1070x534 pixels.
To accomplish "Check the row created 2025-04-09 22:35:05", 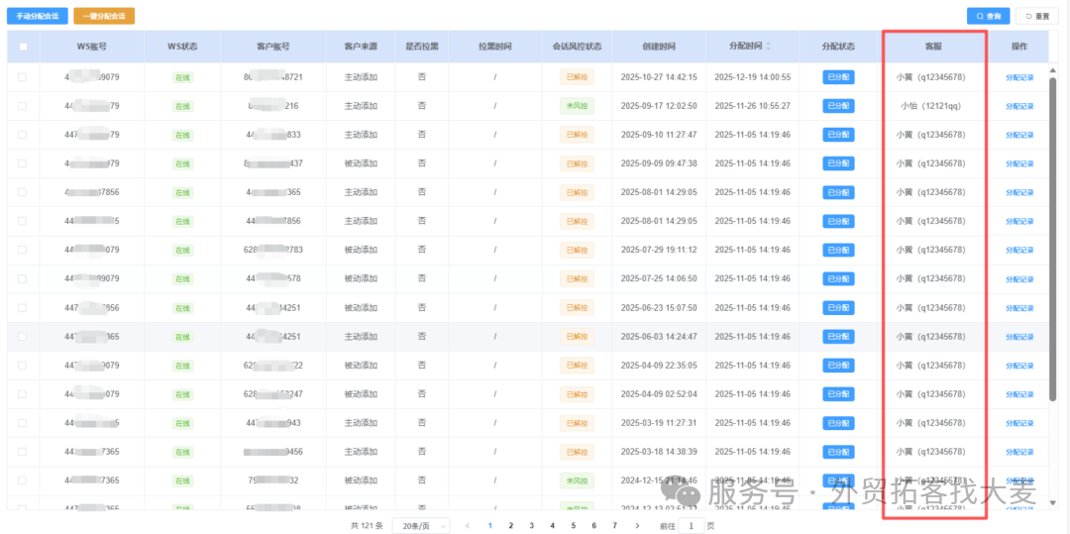I will 23,365.
